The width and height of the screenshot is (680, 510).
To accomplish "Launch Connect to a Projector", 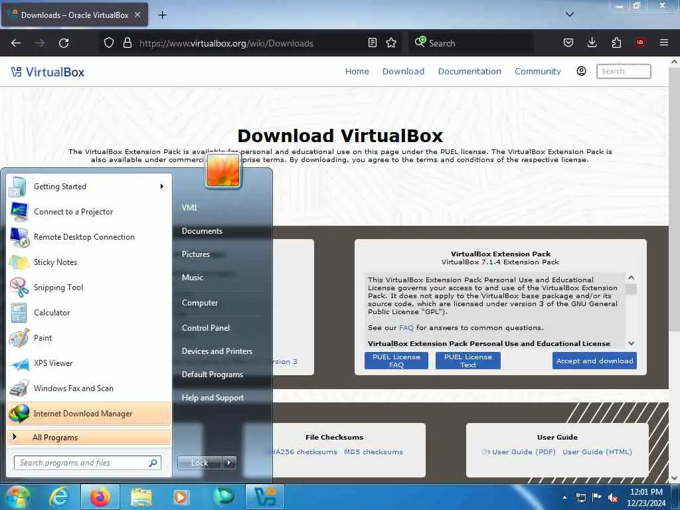I will click(89, 212).
